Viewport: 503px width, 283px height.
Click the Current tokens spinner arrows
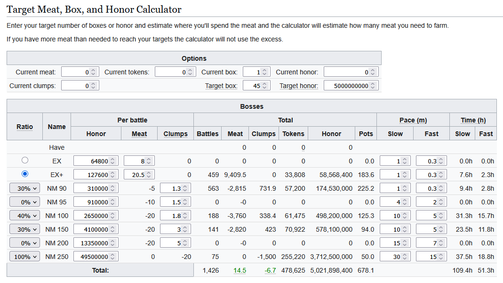190,72
